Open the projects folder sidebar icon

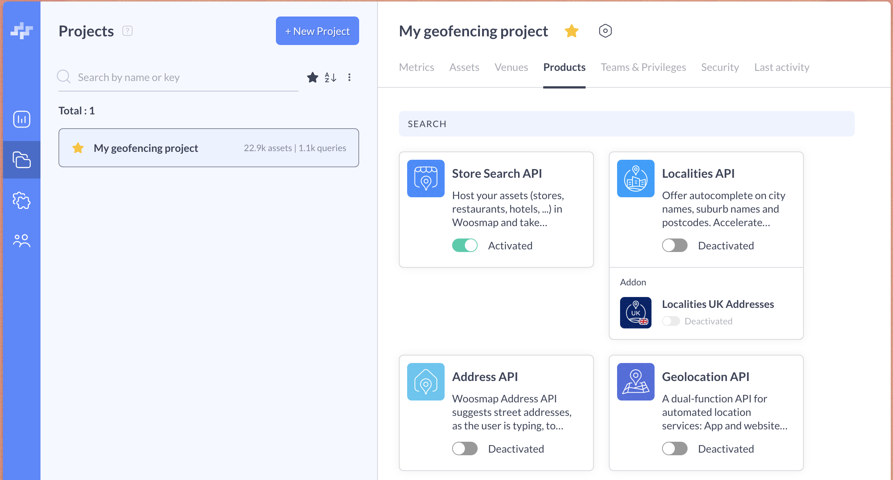21,160
